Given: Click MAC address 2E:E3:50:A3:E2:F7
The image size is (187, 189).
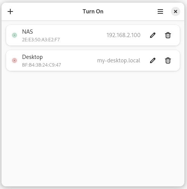Looking at the screenshot, I should (41, 40).
